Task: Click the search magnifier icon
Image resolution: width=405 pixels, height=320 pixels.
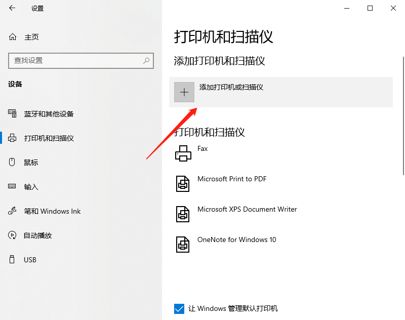Action: [146, 60]
